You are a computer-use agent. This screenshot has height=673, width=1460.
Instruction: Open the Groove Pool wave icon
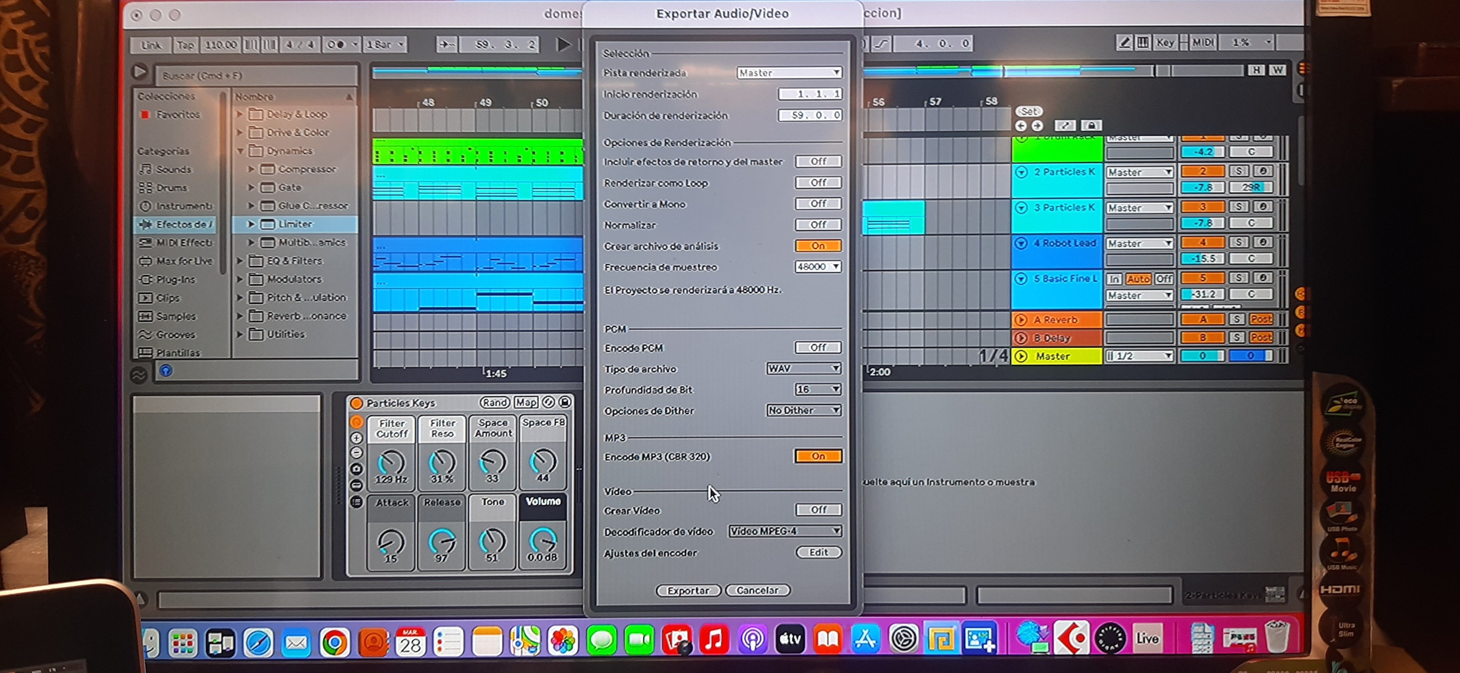[139, 374]
